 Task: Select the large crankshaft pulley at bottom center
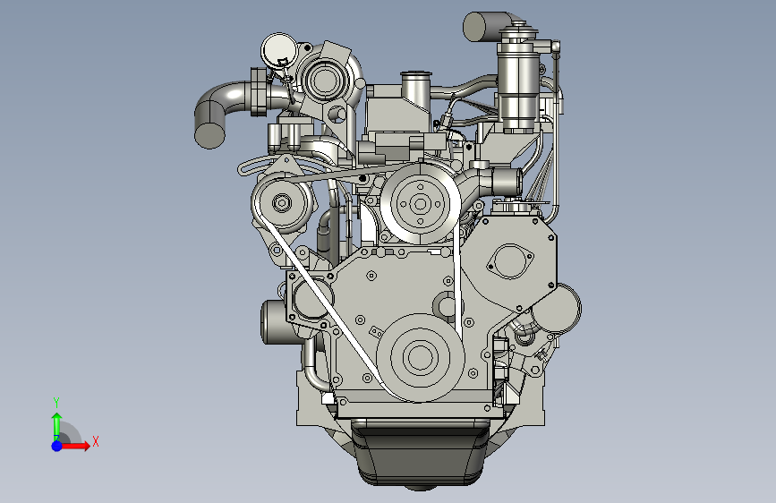tap(420, 357)
